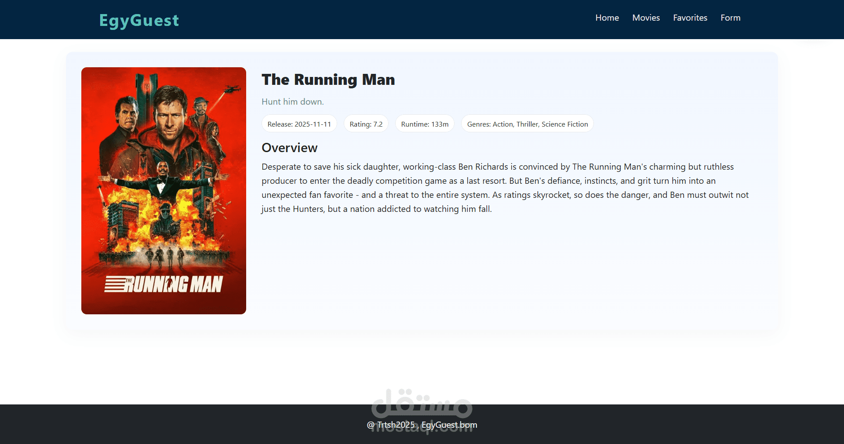Image resolution: width=844 pixels, height=444 pixels.
Task: Click The Running Man poster image
Action: (164, 191)
